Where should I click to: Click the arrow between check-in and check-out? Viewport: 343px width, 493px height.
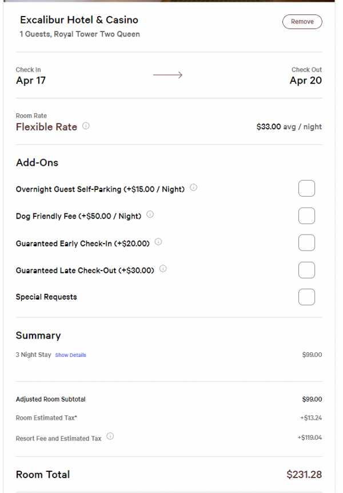167,75
